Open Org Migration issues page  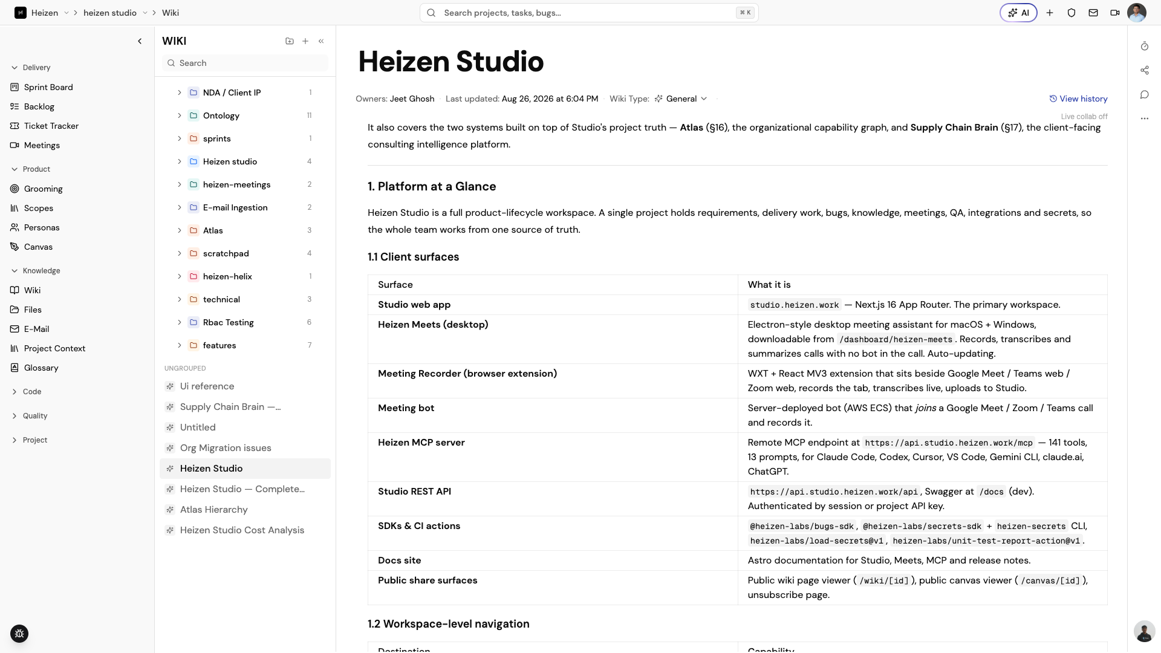click(226, 448)
